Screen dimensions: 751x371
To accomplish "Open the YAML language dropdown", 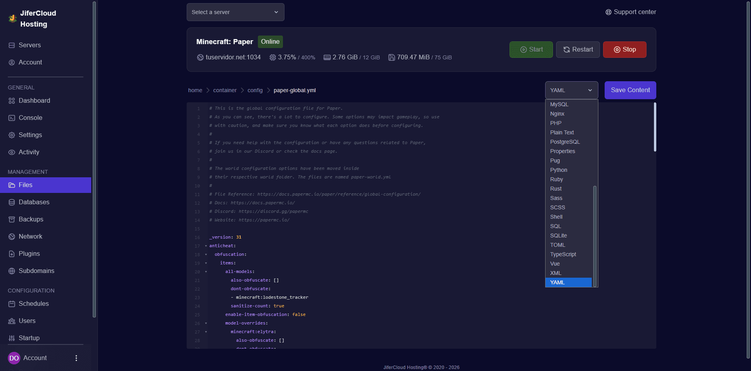I will [571, 90].
